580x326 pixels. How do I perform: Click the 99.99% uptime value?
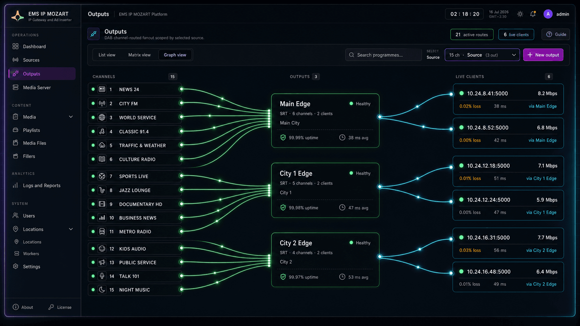click(303, 138)
